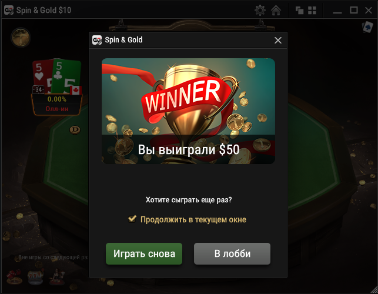Close the Spin & Gold winner dialog
This screenshot has height=294, width=378.
278,40
